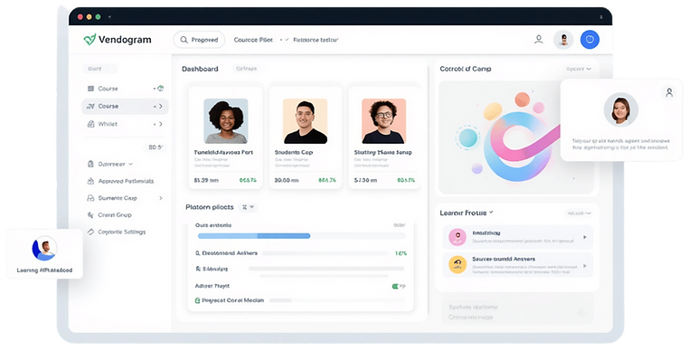This screenshot has height=351, width=688.
Task: Open the Students Cop card photo
Action: (305, 121)
